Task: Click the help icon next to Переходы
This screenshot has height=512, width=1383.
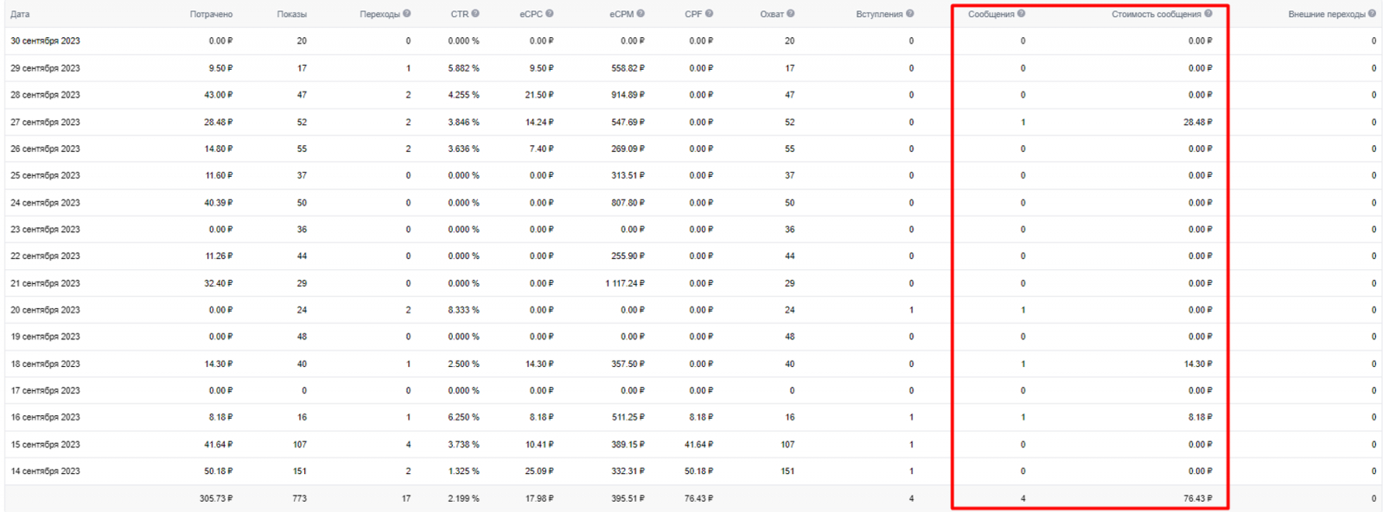Action: 407,14
